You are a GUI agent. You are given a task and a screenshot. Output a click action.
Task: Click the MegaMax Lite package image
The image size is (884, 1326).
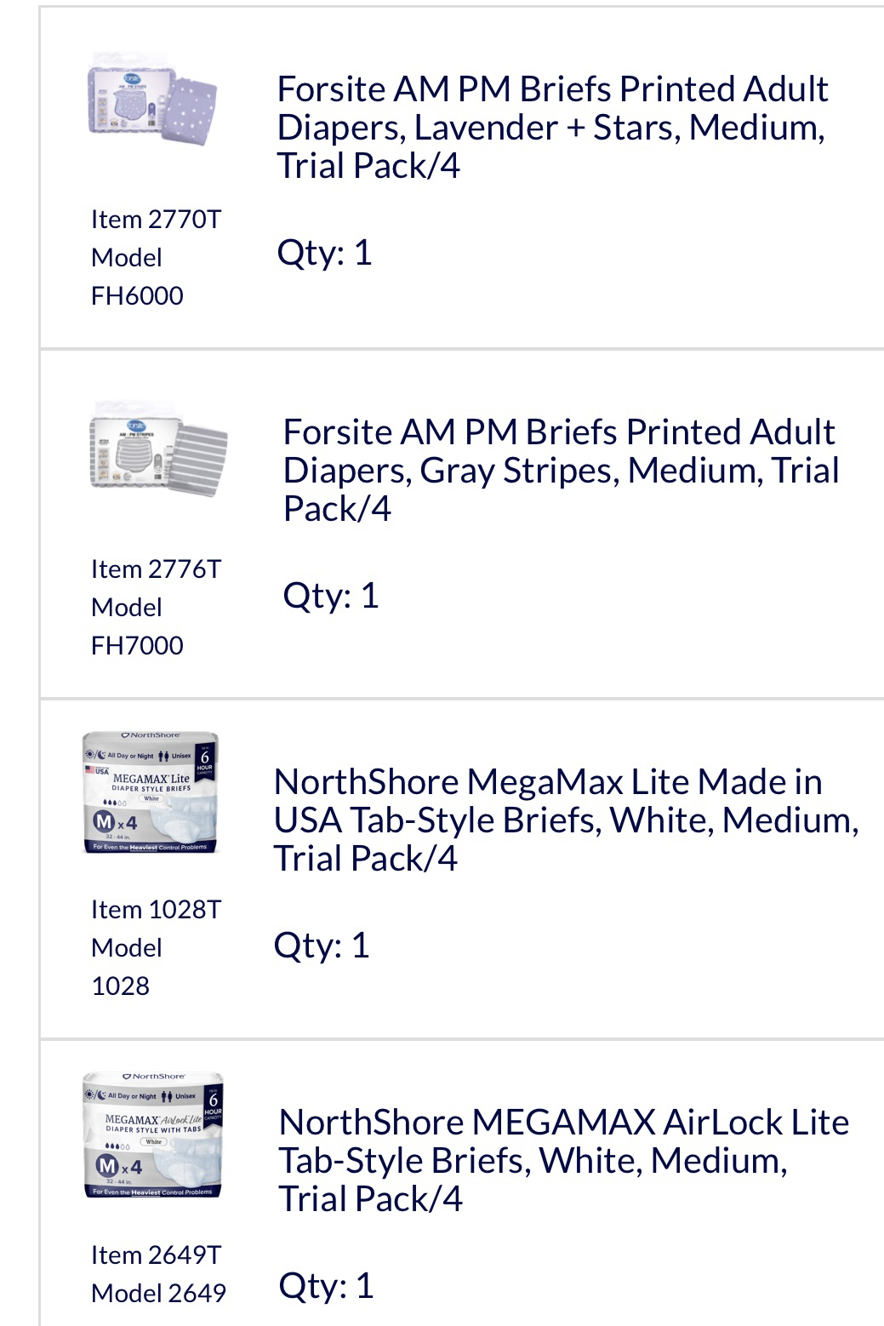(x=151, y=792)
